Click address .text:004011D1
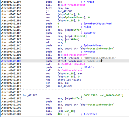The width and height of the screenshot is (129, 117). click(11, 55)
